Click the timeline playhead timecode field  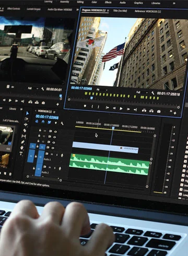47,117
